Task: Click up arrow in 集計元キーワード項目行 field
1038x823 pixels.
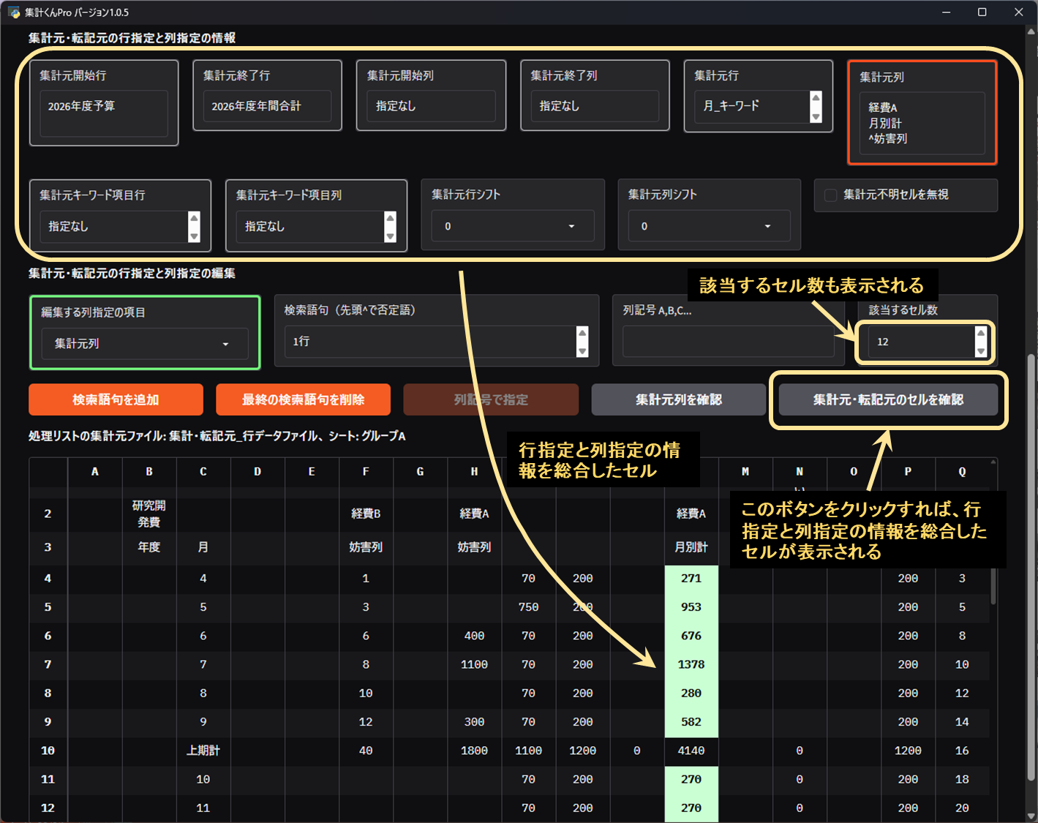Action: [x=194, y=218]
